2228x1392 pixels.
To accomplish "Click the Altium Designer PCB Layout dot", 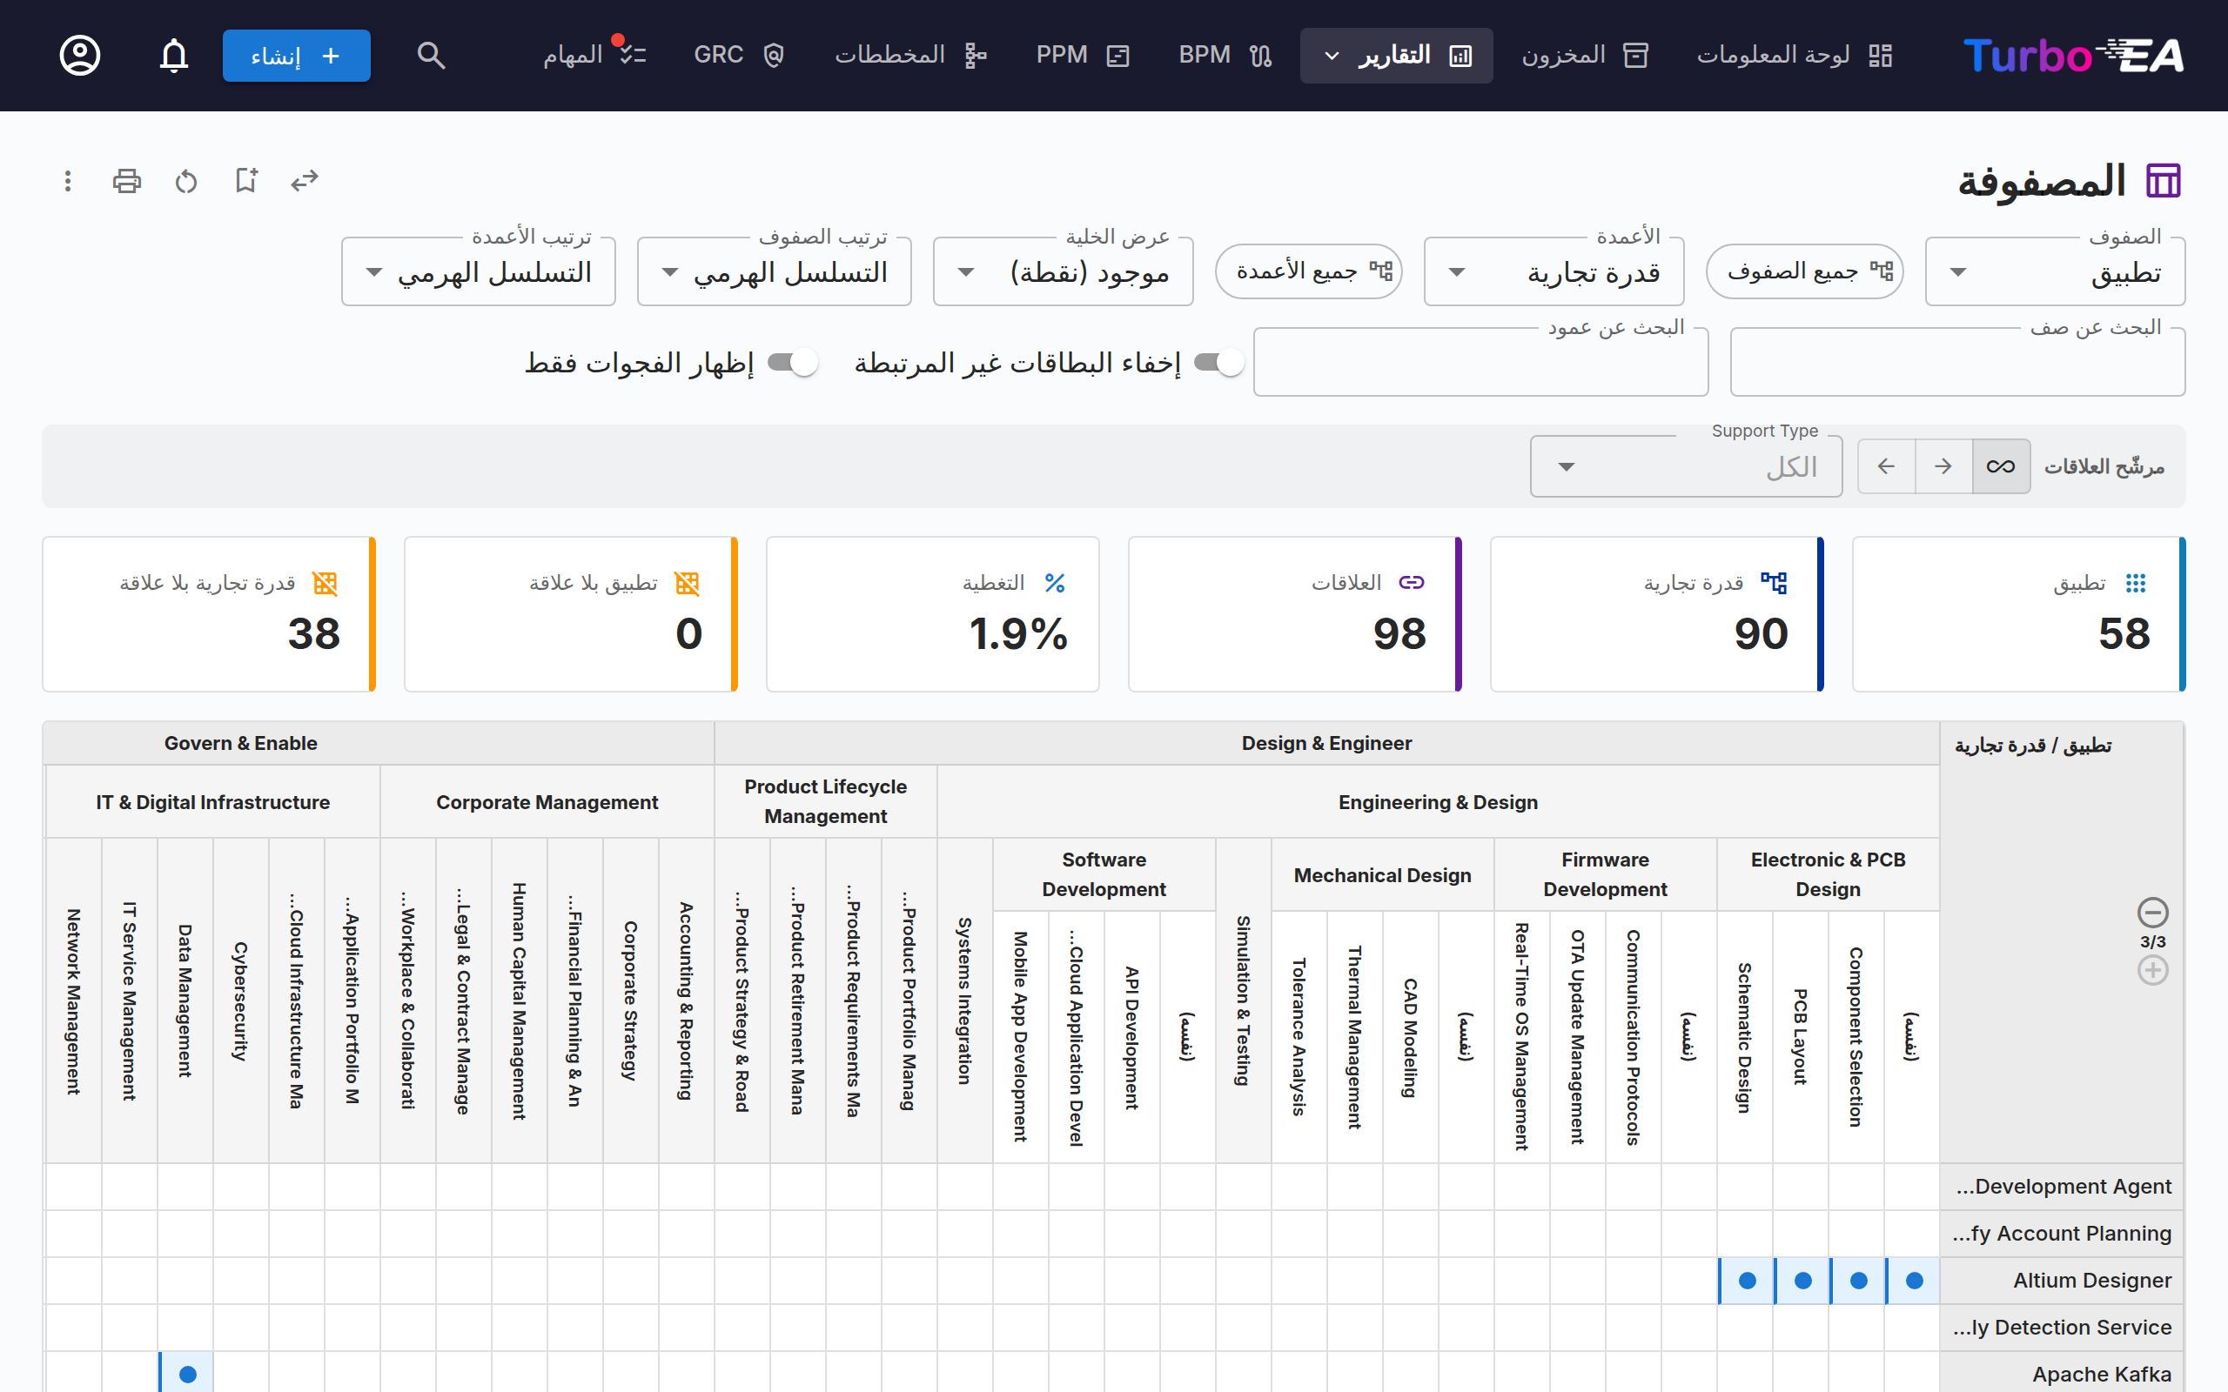I will (1802, 1281).
